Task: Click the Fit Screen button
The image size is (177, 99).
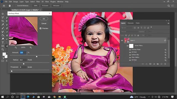Action: pyautogui.click(x=45, y=5)
